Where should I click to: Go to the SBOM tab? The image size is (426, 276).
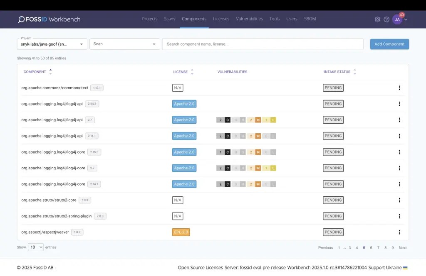tap(310, 19)
